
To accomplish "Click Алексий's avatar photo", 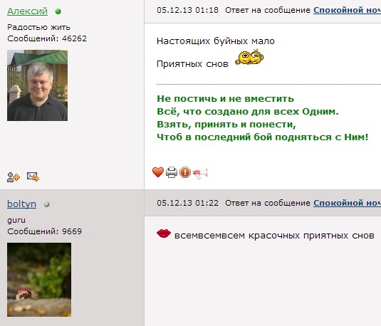I will tap(38, 85).
